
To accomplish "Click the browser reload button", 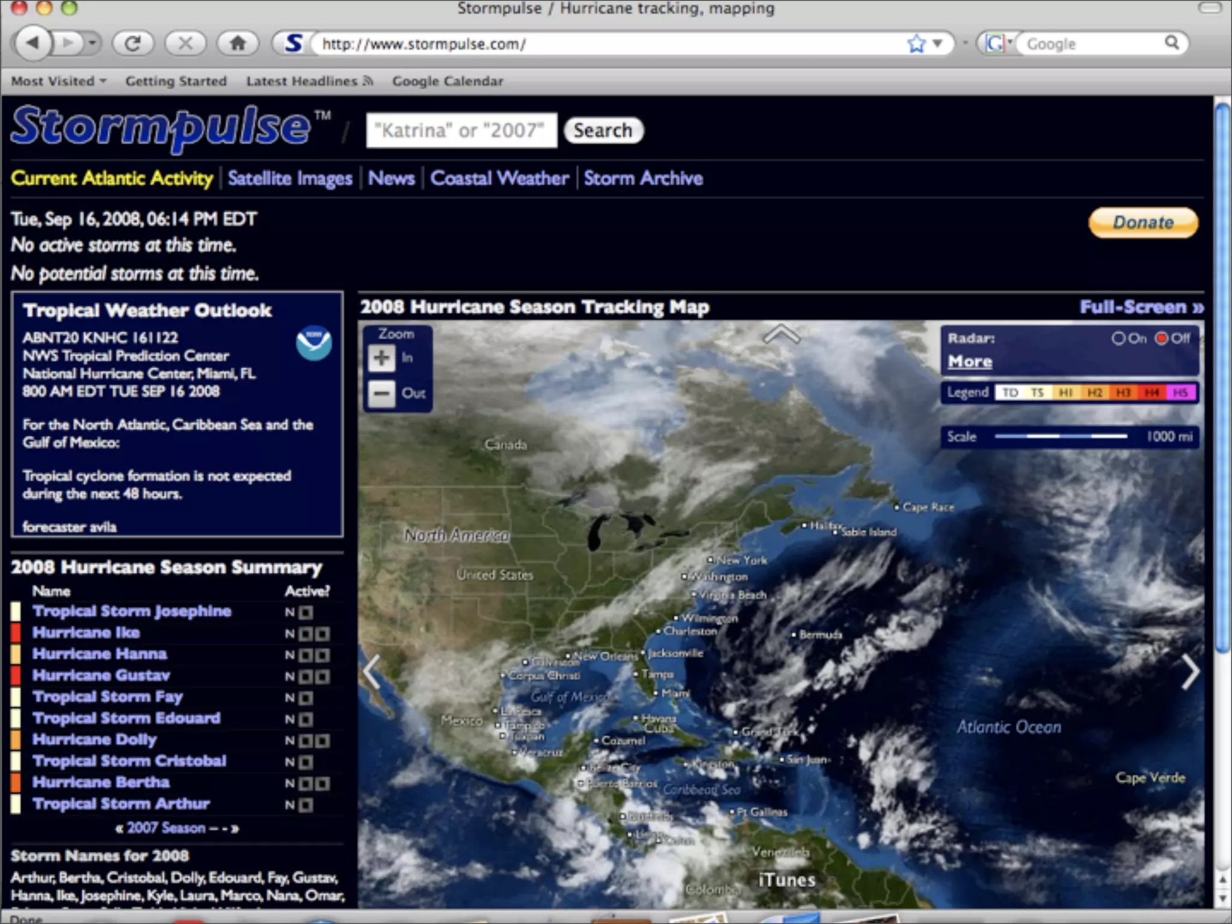I will pos(133,43).
